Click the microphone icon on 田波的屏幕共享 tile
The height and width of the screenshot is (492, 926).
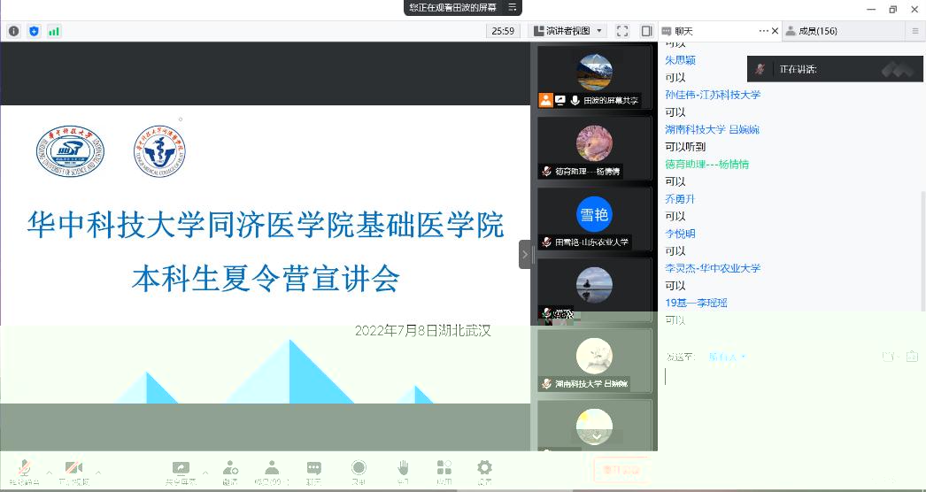pos(575,100)
